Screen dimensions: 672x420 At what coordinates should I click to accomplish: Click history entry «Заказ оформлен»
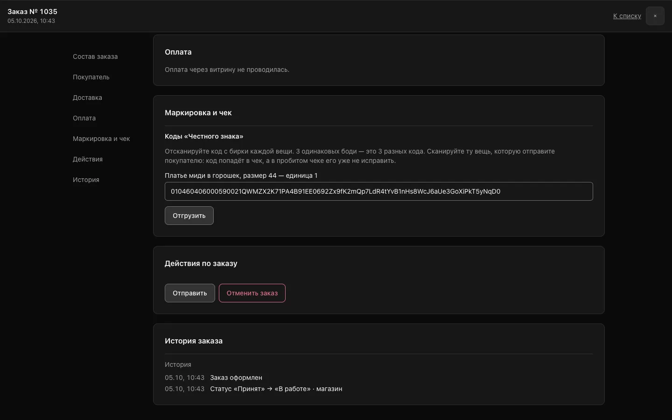click(x=236, y=378)
